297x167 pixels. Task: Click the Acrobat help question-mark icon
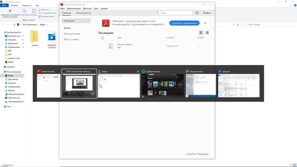click(197, 13)
